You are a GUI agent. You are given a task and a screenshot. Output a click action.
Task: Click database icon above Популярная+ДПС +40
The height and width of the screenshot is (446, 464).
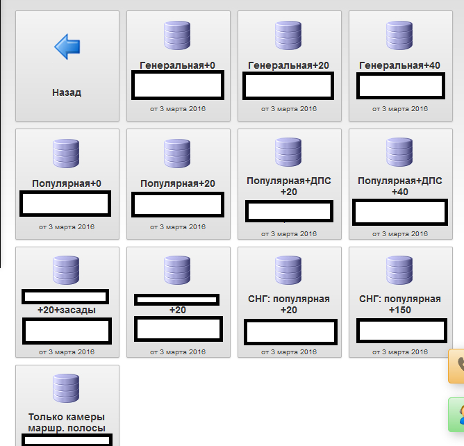[x=400, y=151]
